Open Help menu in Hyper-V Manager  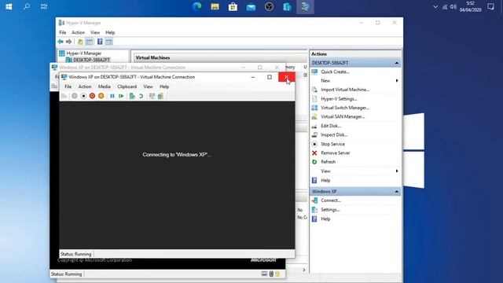pos(110,32)
